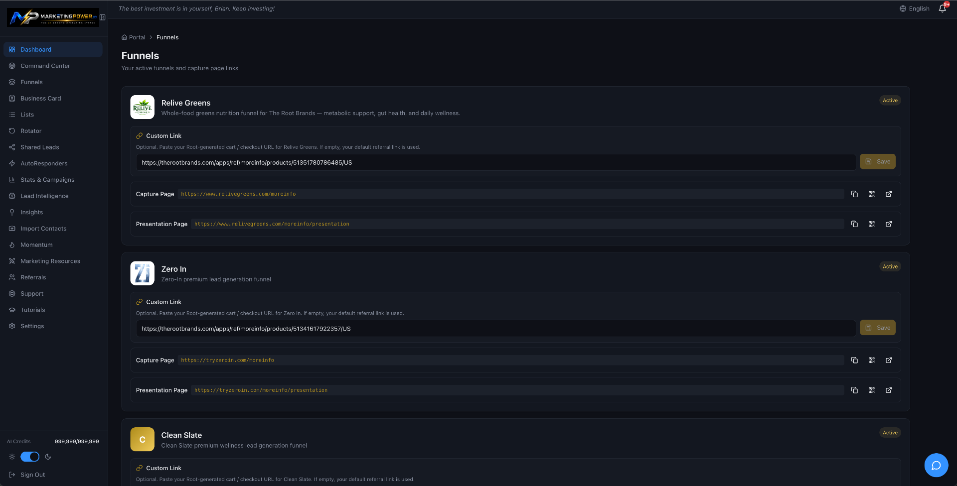
Task: Copy Relive Greens presentation page link
Action: point(854,224)
